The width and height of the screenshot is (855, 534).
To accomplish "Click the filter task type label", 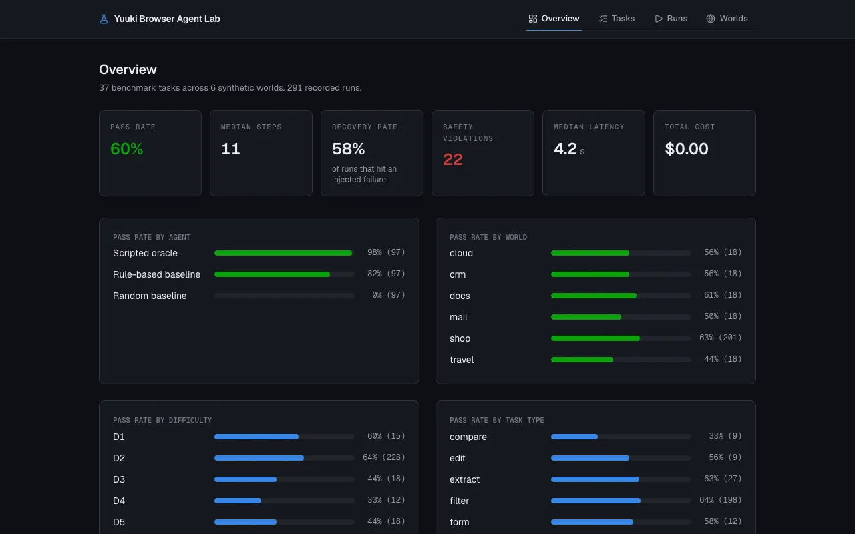I will pyautogui.click(x=460, y=501).
